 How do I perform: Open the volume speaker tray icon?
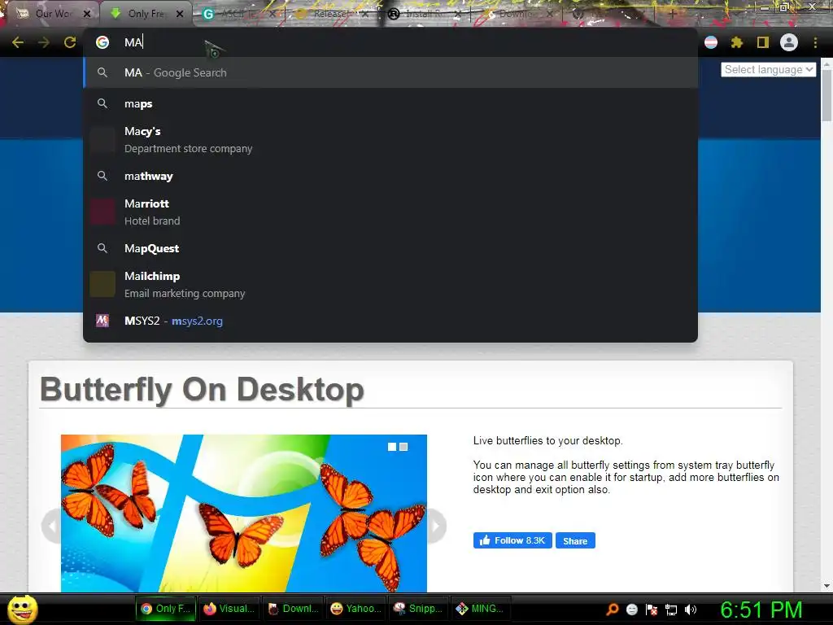point(691,610)
